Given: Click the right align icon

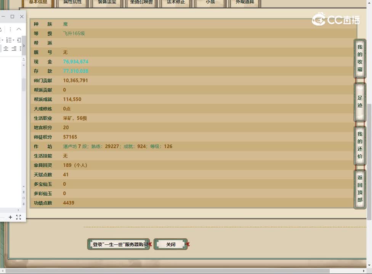Looking at the screenshot, I should (x=14, y=49).
